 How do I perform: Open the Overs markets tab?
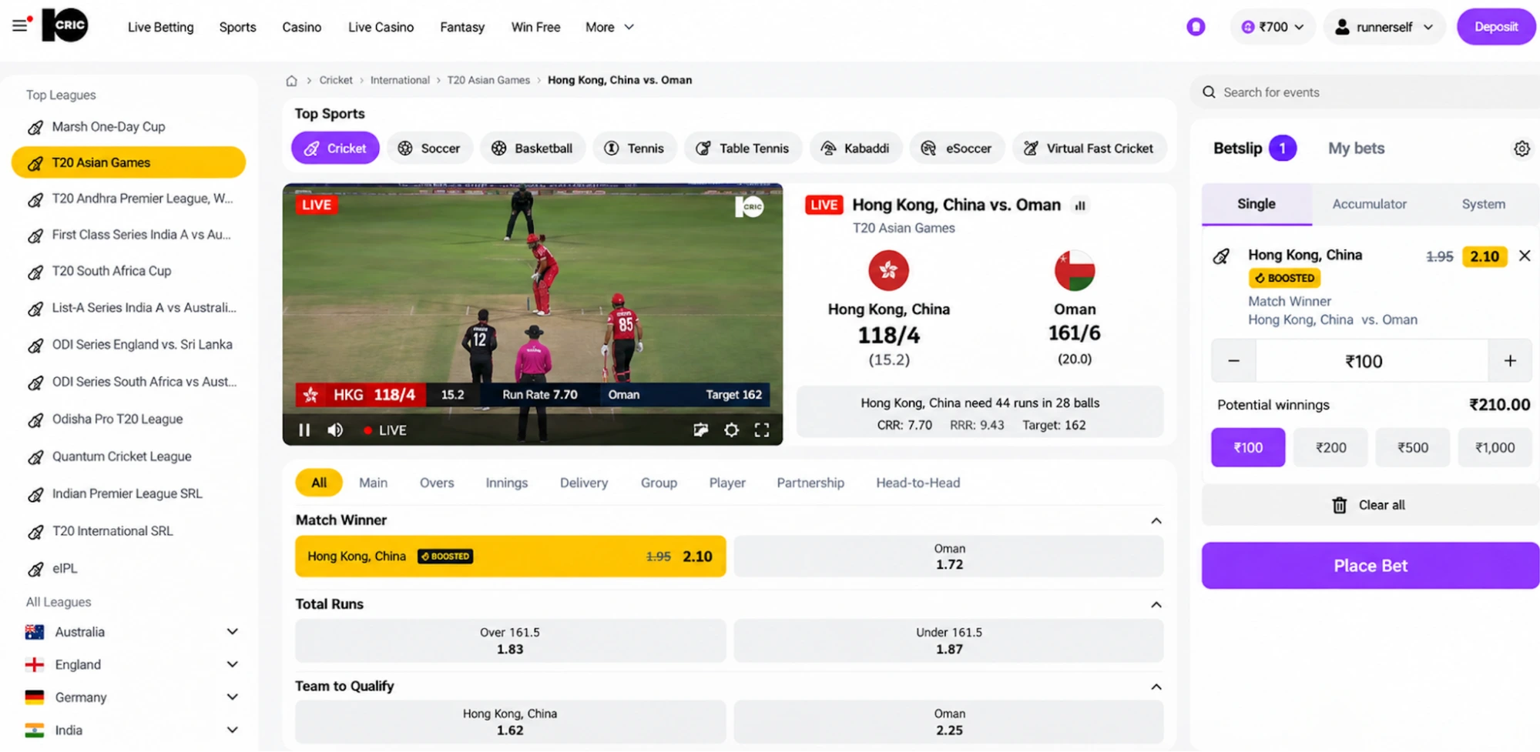(437, 483)
